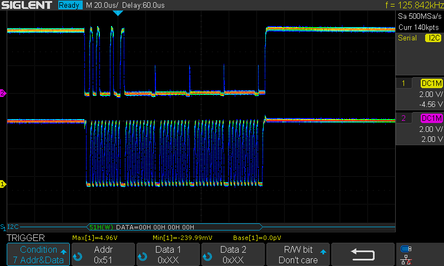The image size is (444, 266).
Task: Select the channel 2 label box
Action: pyautogui.click(x=403, y=118)
